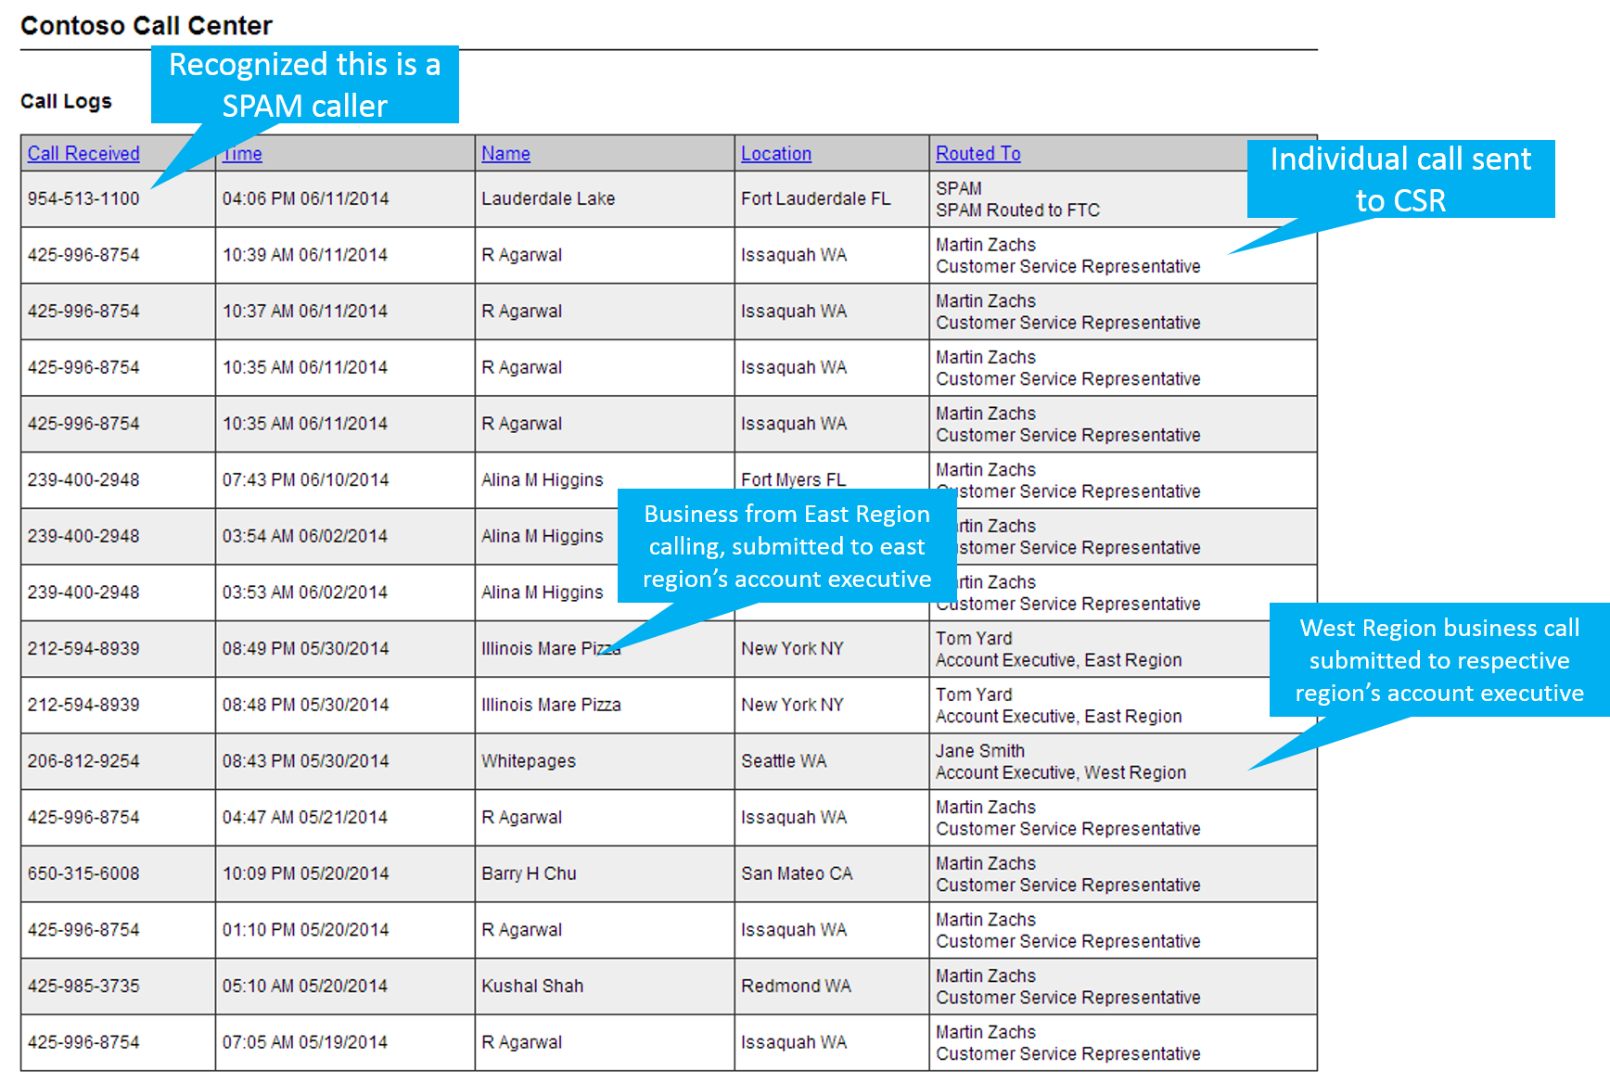Select the Whitepages name cell
The height and width of the screenshot is (1083, 1610).
point(529,761)
